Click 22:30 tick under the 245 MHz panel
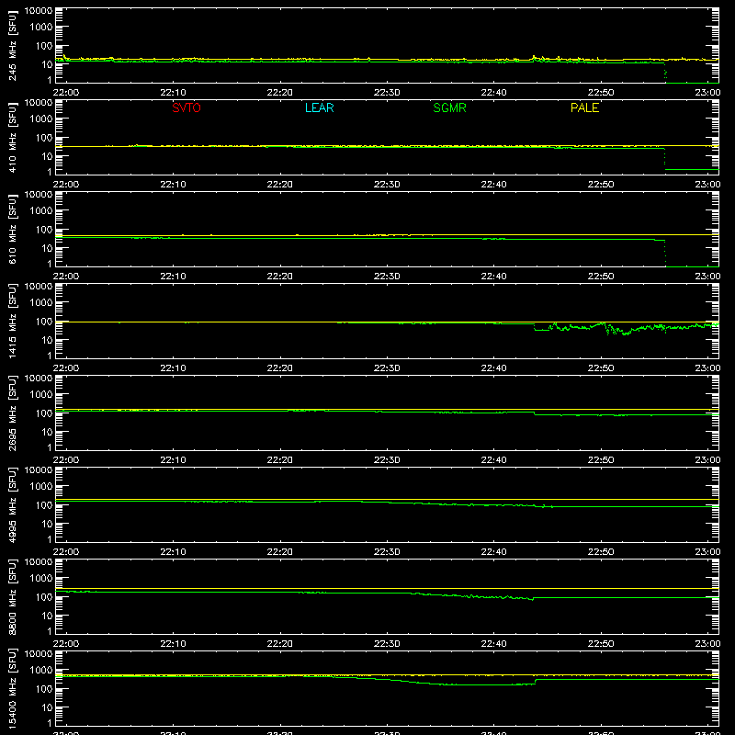 [387, 93]
